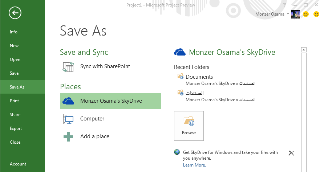Click the back arrow circle icon

tap(15, 13)
